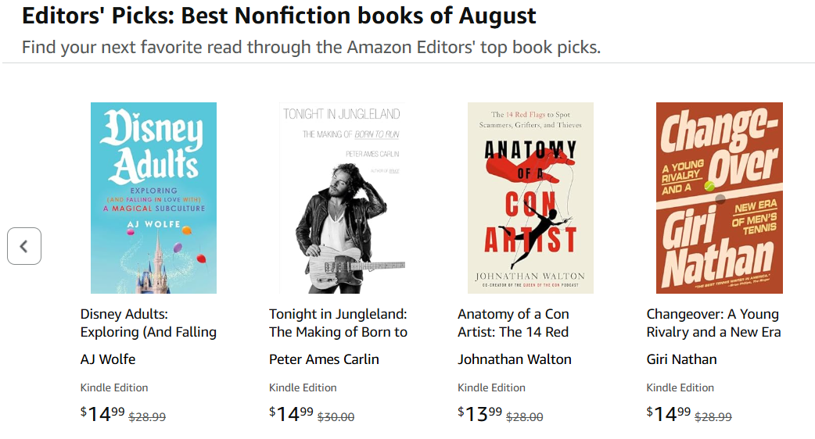
Task: Open the 'Disney Adults: Exploring' title link
Action: coord(148,323)
